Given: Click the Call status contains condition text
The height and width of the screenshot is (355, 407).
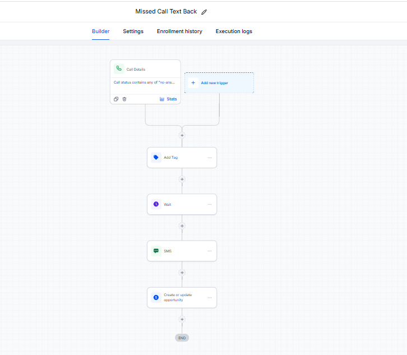Looking at the screenshot, I should (x=144, y=82).
